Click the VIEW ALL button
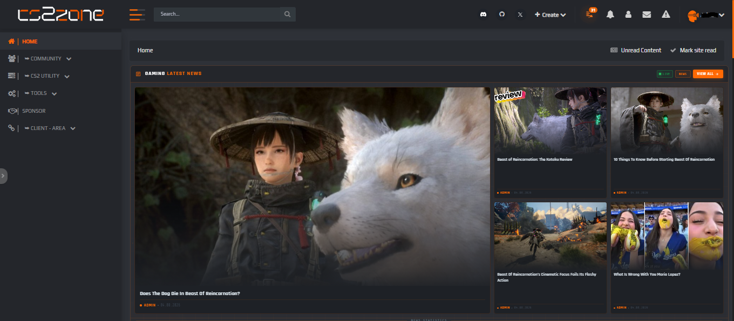The height and width of the screenshot is (321, 734). [x=708, y=74]
